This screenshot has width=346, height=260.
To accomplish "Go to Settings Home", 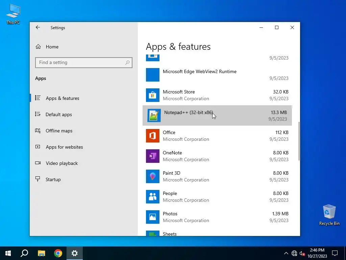I will coord(52,47).
